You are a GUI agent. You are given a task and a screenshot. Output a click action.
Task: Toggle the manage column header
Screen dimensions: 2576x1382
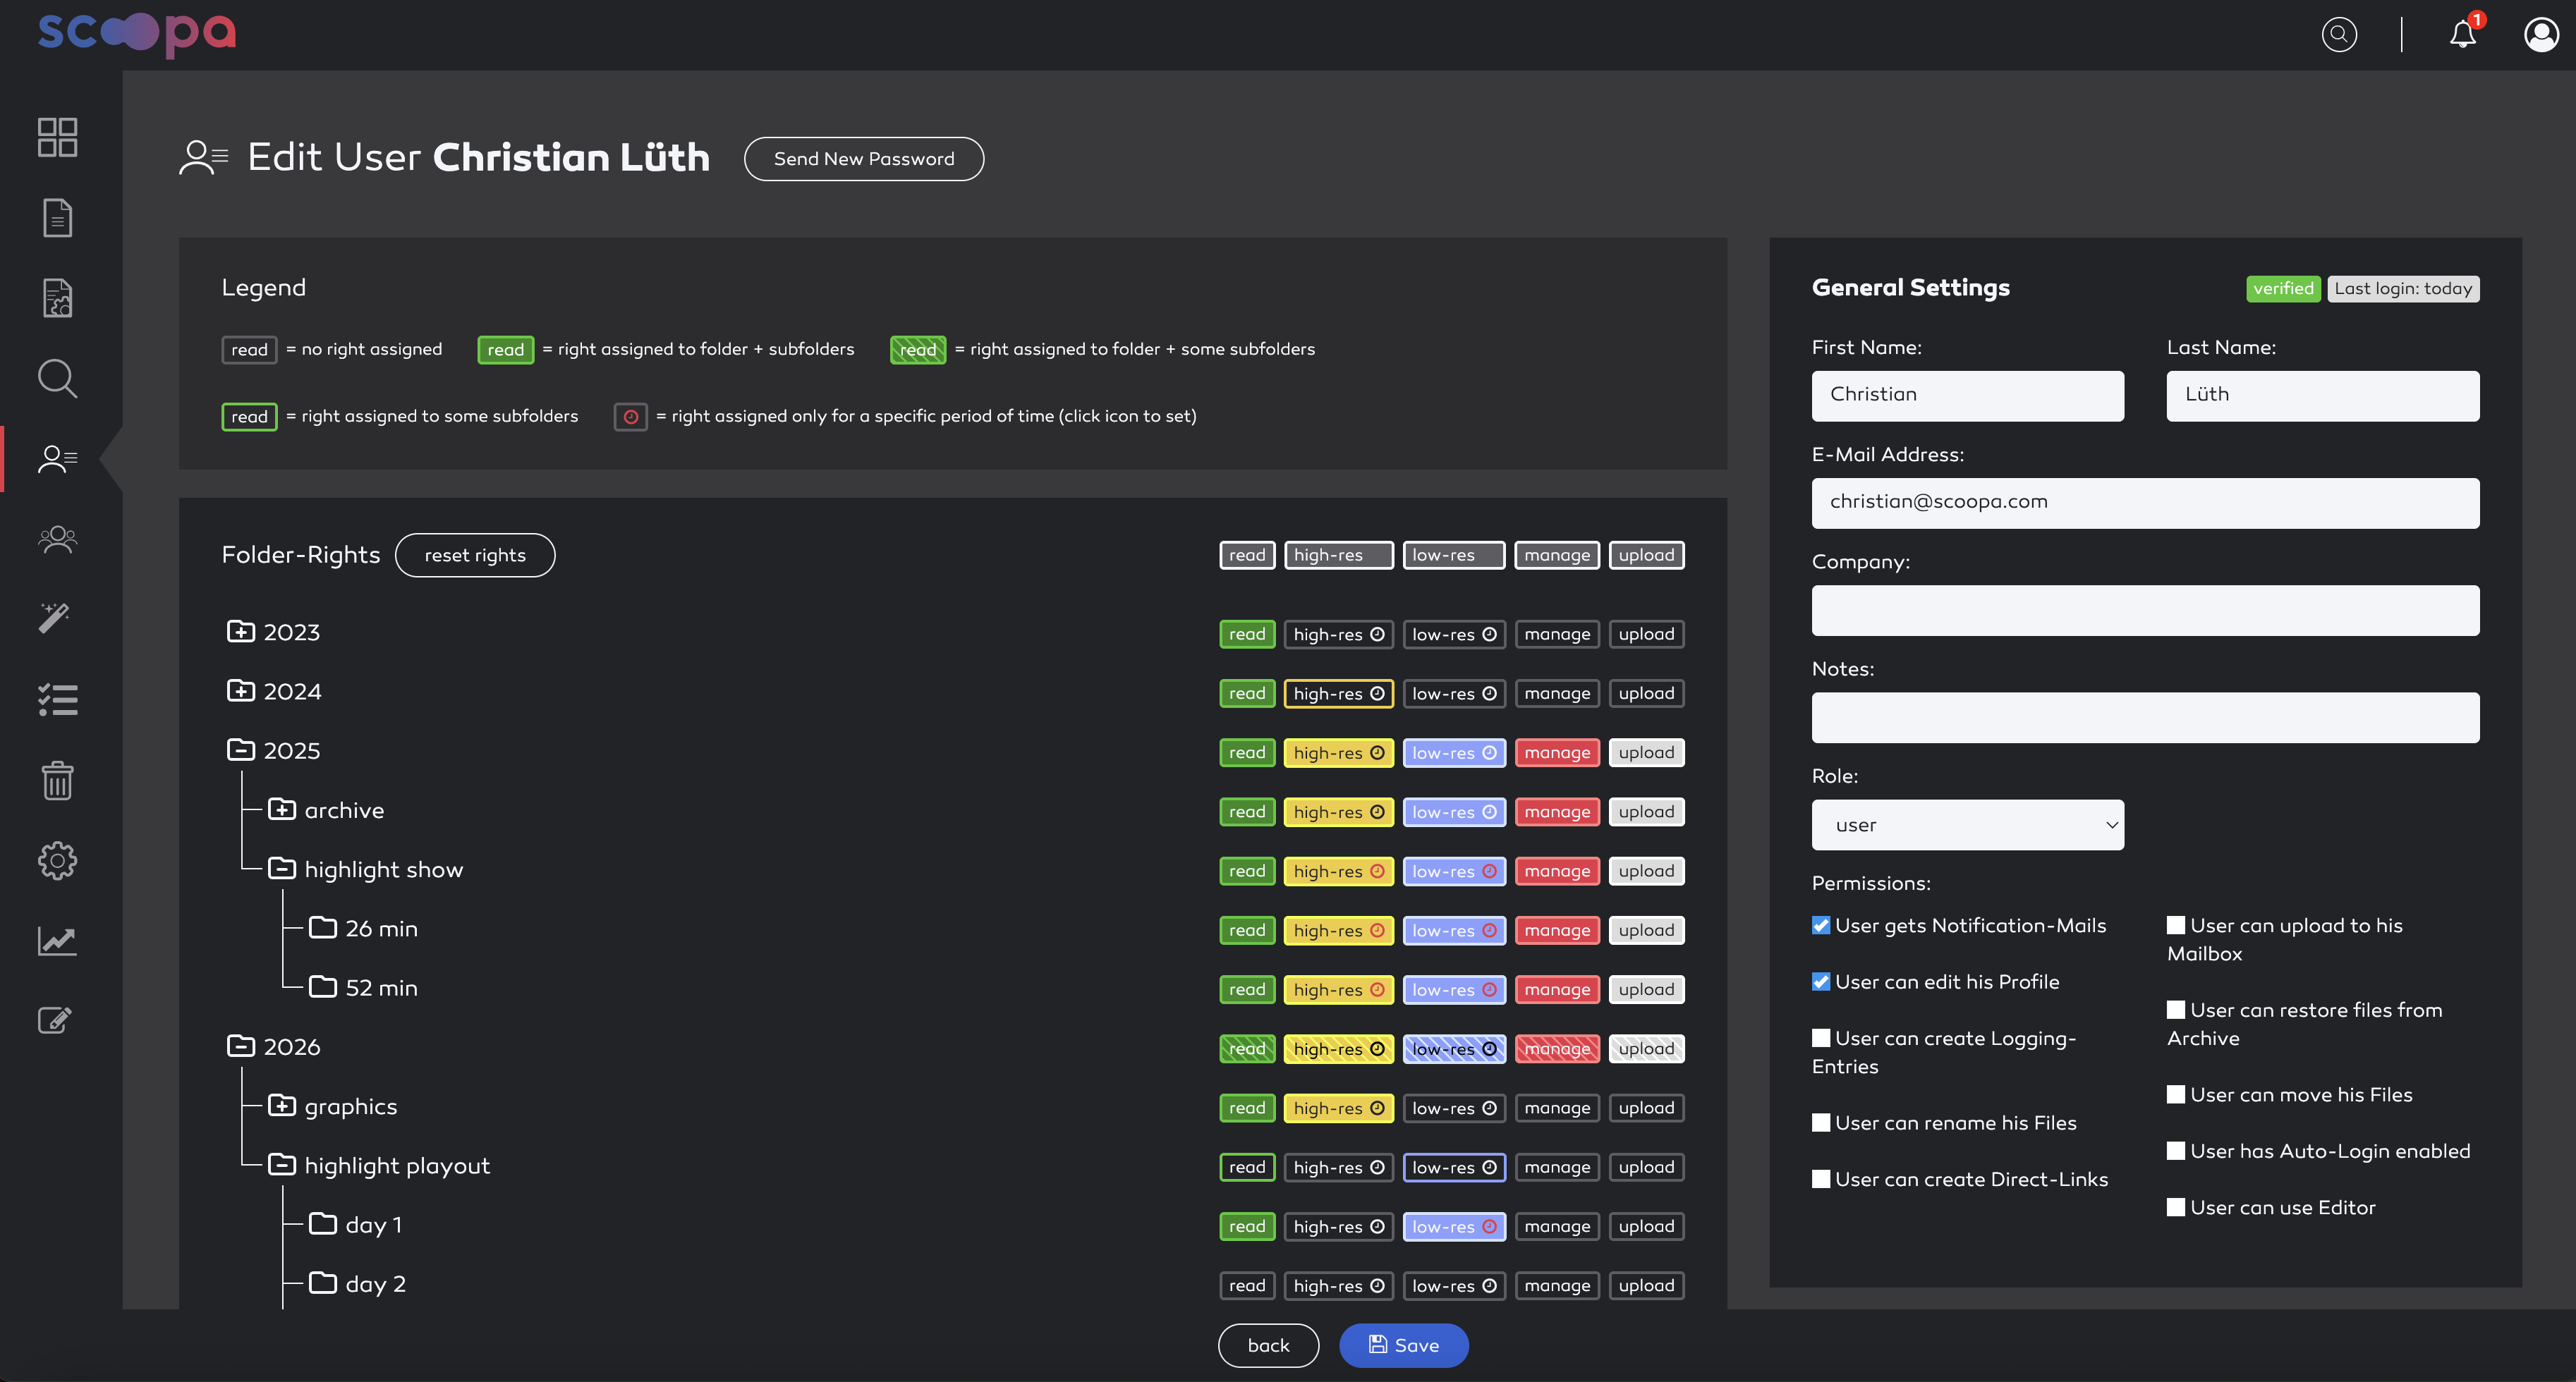pos(1557,556)
